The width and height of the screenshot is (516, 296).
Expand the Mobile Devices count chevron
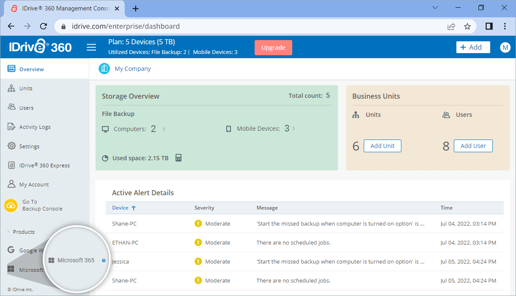tap(294, 129)
